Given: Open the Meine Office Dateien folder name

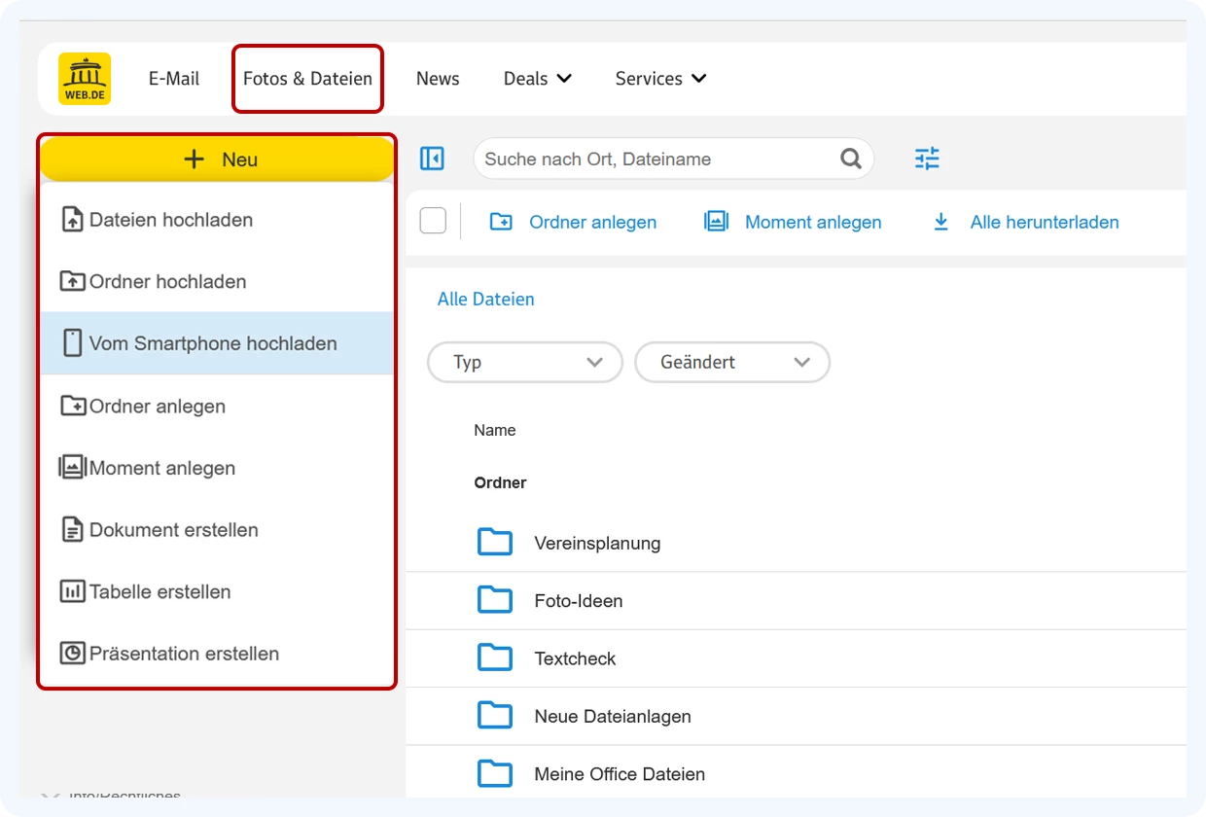Looking at the screenshot, I should tap(620, 774).
